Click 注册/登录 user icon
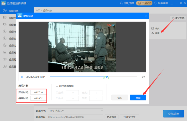Viewport: 187px width, 121px height. coord(121,3)
